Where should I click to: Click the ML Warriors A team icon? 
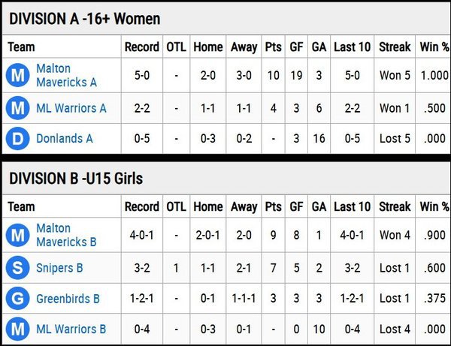18,108
